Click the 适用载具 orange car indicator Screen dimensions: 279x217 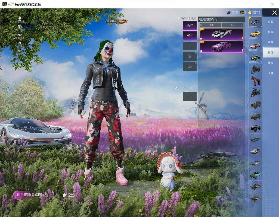[117, 21]
